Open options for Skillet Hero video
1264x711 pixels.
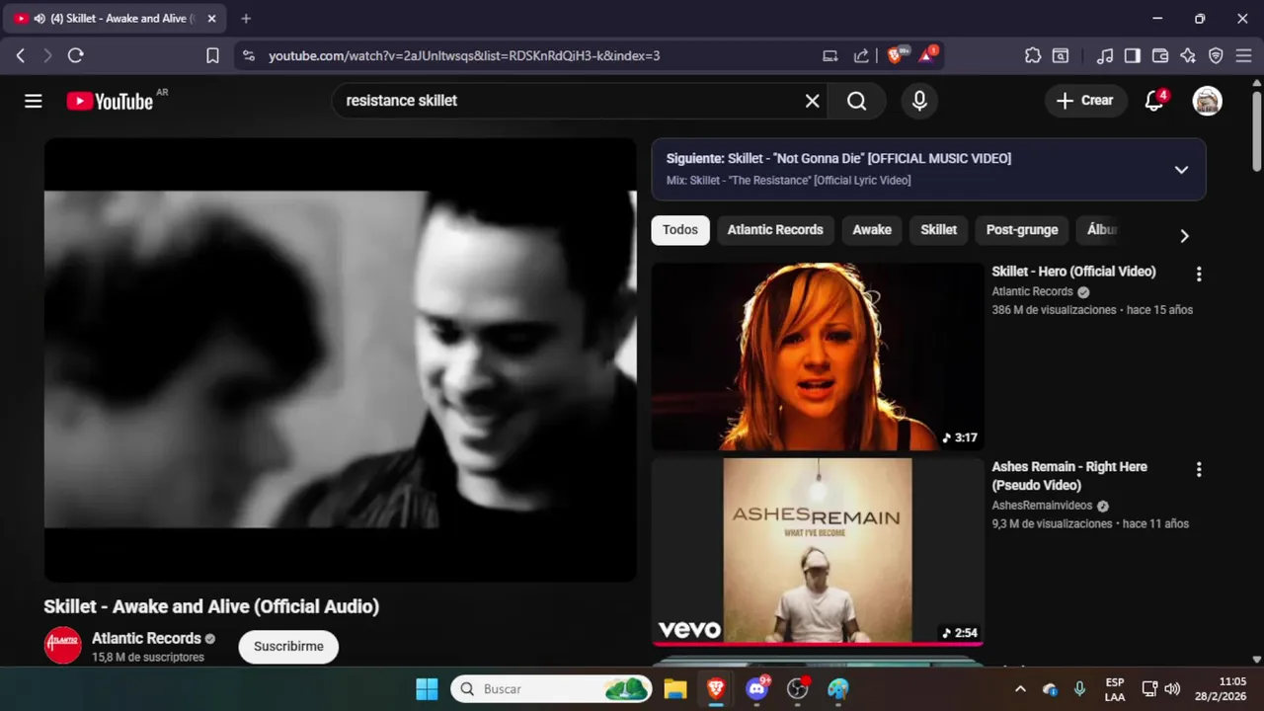pyautogui.click(x=1199, y=275)
